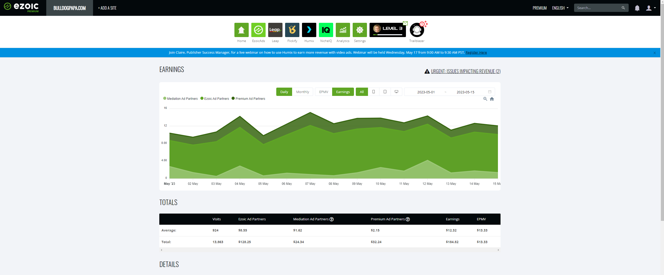Click the Earnings column header
Screen dimensions: 664x275
click(x=452, y=219)
